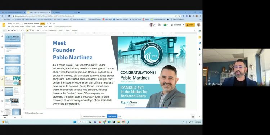
Task: Click the shape tool icon
Action: pos(37,30)
